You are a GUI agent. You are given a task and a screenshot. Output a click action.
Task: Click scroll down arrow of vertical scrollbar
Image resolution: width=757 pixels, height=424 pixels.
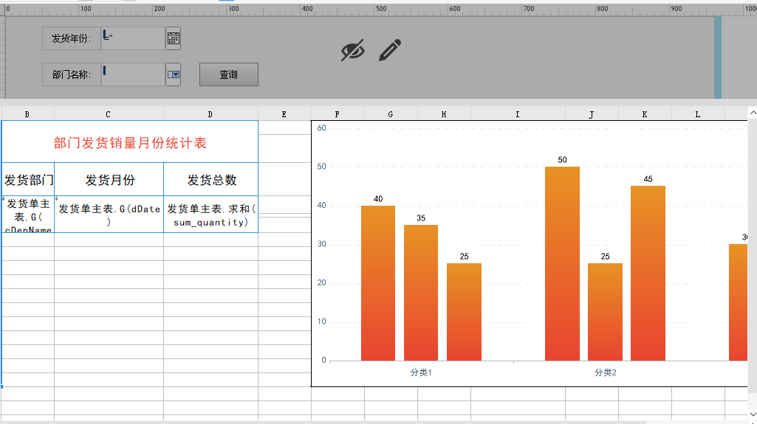tap(753, 414)
